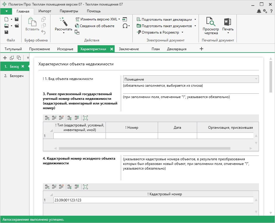
Task: Click expand table icon in cadastral number table
Action: (x=85, y=187)
